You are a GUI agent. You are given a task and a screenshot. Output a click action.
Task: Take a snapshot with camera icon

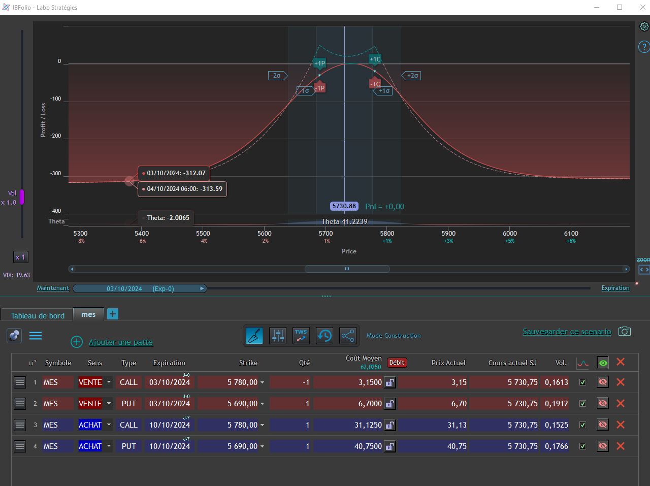coord(625,332)
